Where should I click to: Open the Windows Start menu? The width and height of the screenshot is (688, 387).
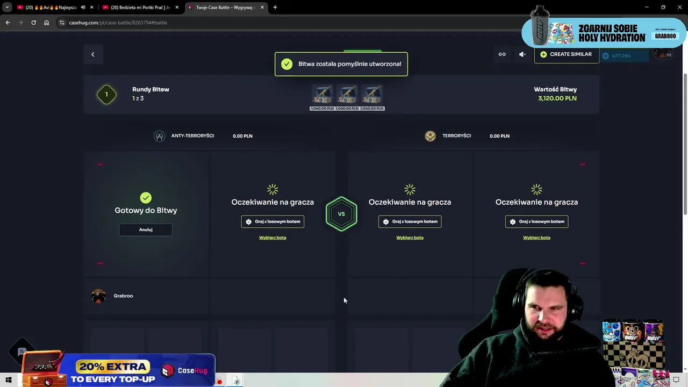pos(8,381)
